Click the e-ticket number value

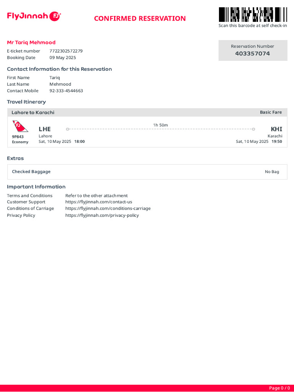pos(66,51)
